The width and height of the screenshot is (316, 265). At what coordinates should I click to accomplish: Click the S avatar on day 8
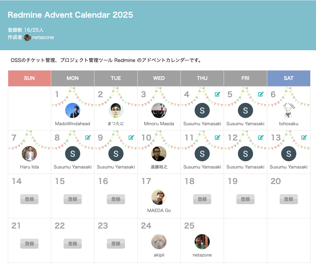[x=73, y=154]
